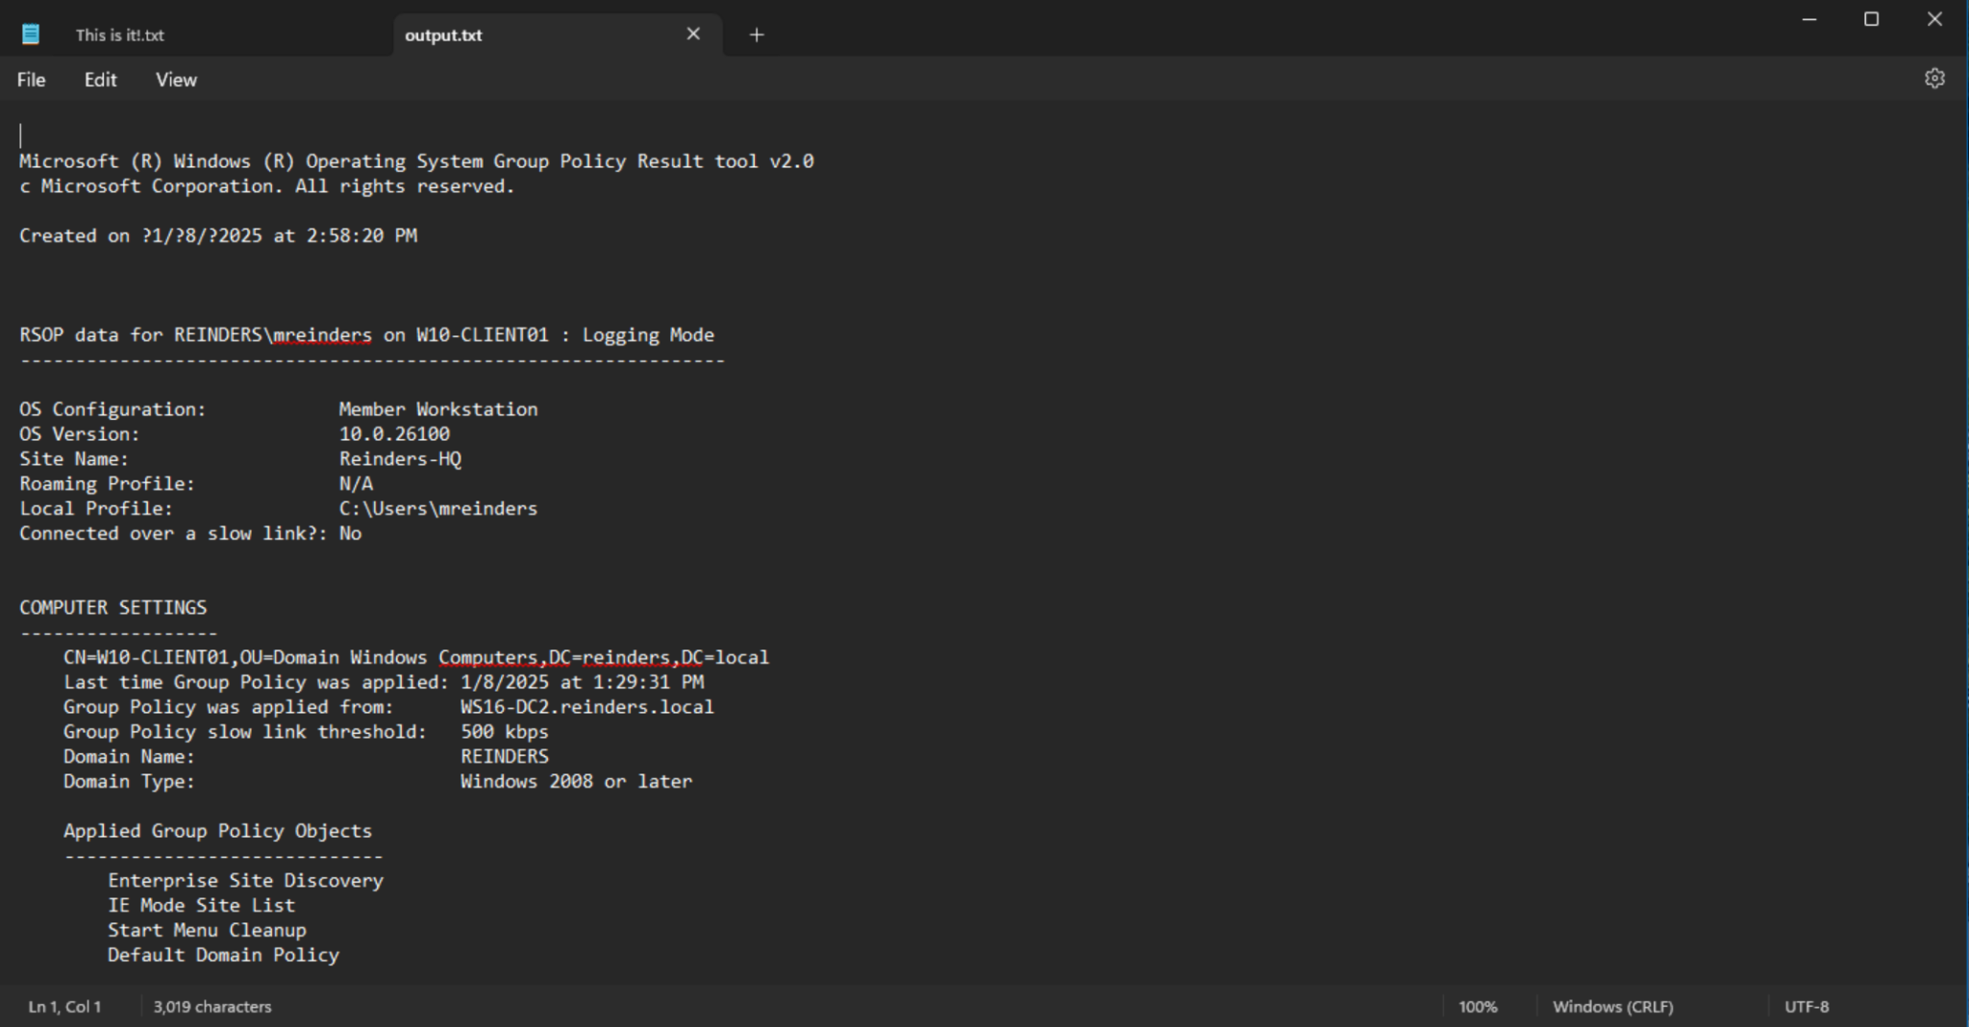Click the 'Applied Group Policy Objects' heading

218,830
